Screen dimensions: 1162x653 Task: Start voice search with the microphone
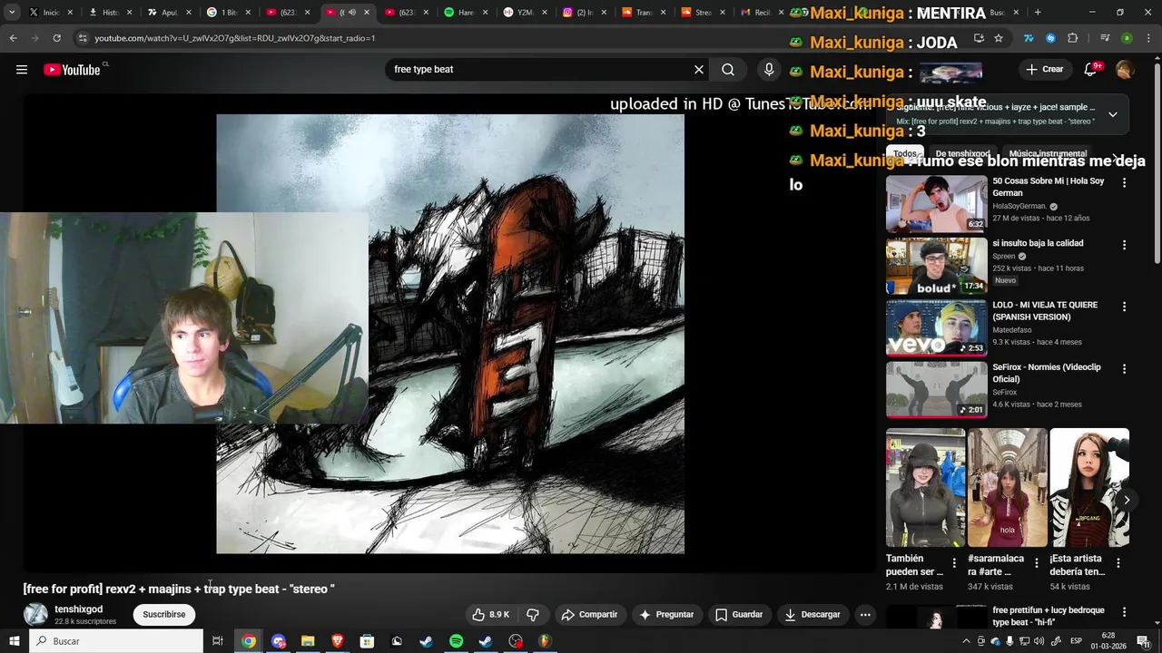pos(769,70)
